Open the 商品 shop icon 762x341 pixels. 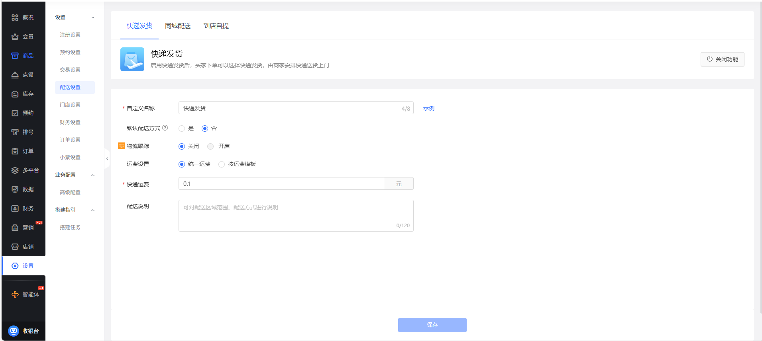15,56
